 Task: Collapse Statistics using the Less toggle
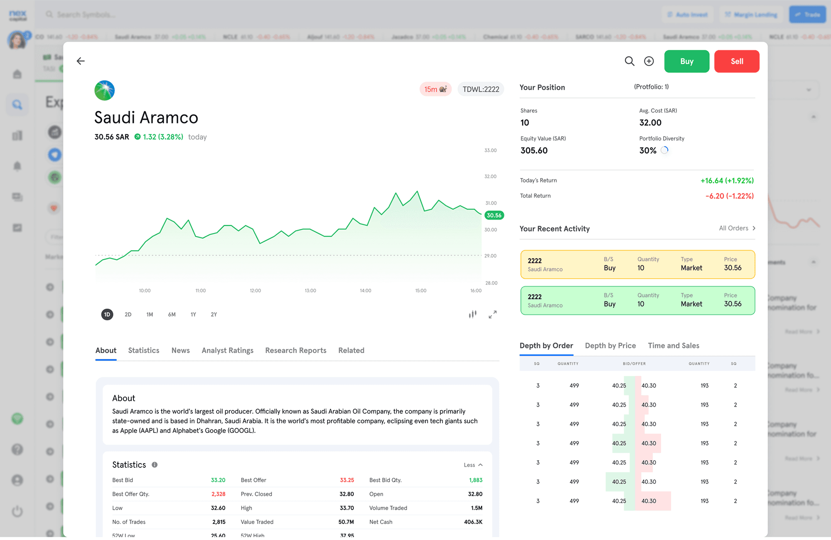click(x=473, y=465)
